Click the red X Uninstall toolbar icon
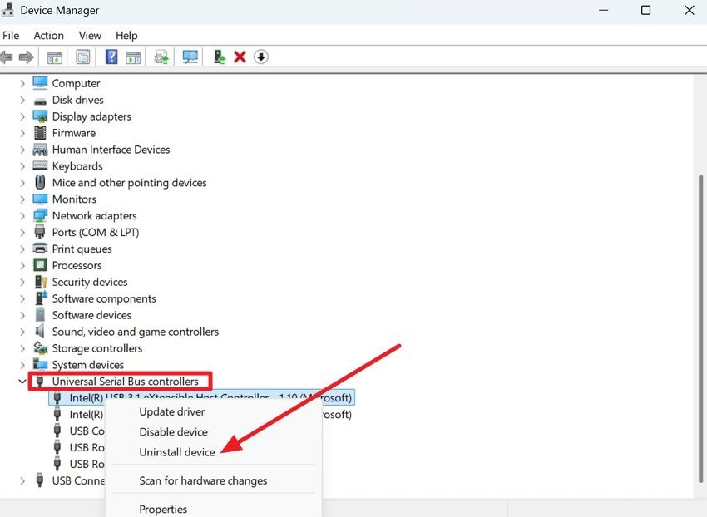Image resolution: width=707 pixels, height=517 pixels. (240, 57)
